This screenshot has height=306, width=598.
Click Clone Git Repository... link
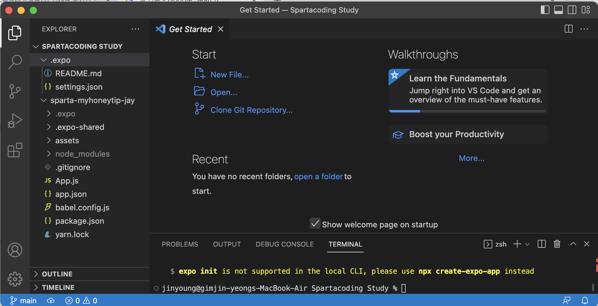tap(252, 110)
